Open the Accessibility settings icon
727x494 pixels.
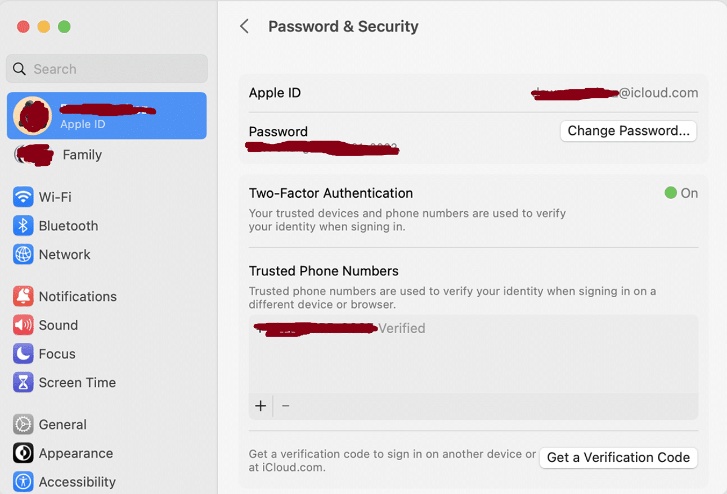(x=23, y=482)
